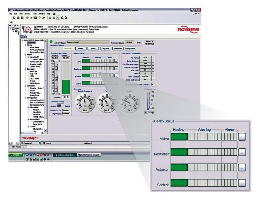Collapse the Information tree node
This screenshot has width=263, height=201.
(x=28, y=108)
